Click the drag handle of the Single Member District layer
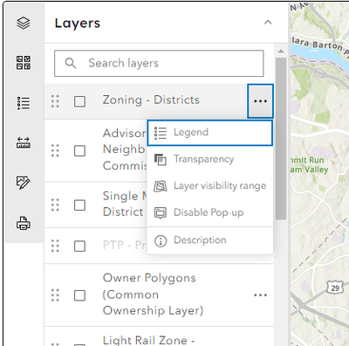Viewport: 349px width, 346px height. [x=55, y=204]
